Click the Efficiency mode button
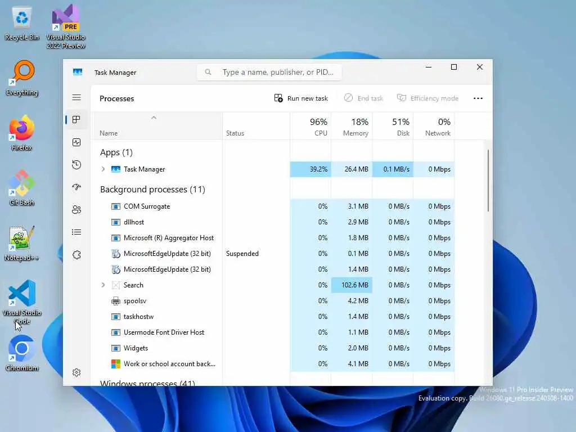The height and width of the screenshot is (432, 576). click(427, 98)
